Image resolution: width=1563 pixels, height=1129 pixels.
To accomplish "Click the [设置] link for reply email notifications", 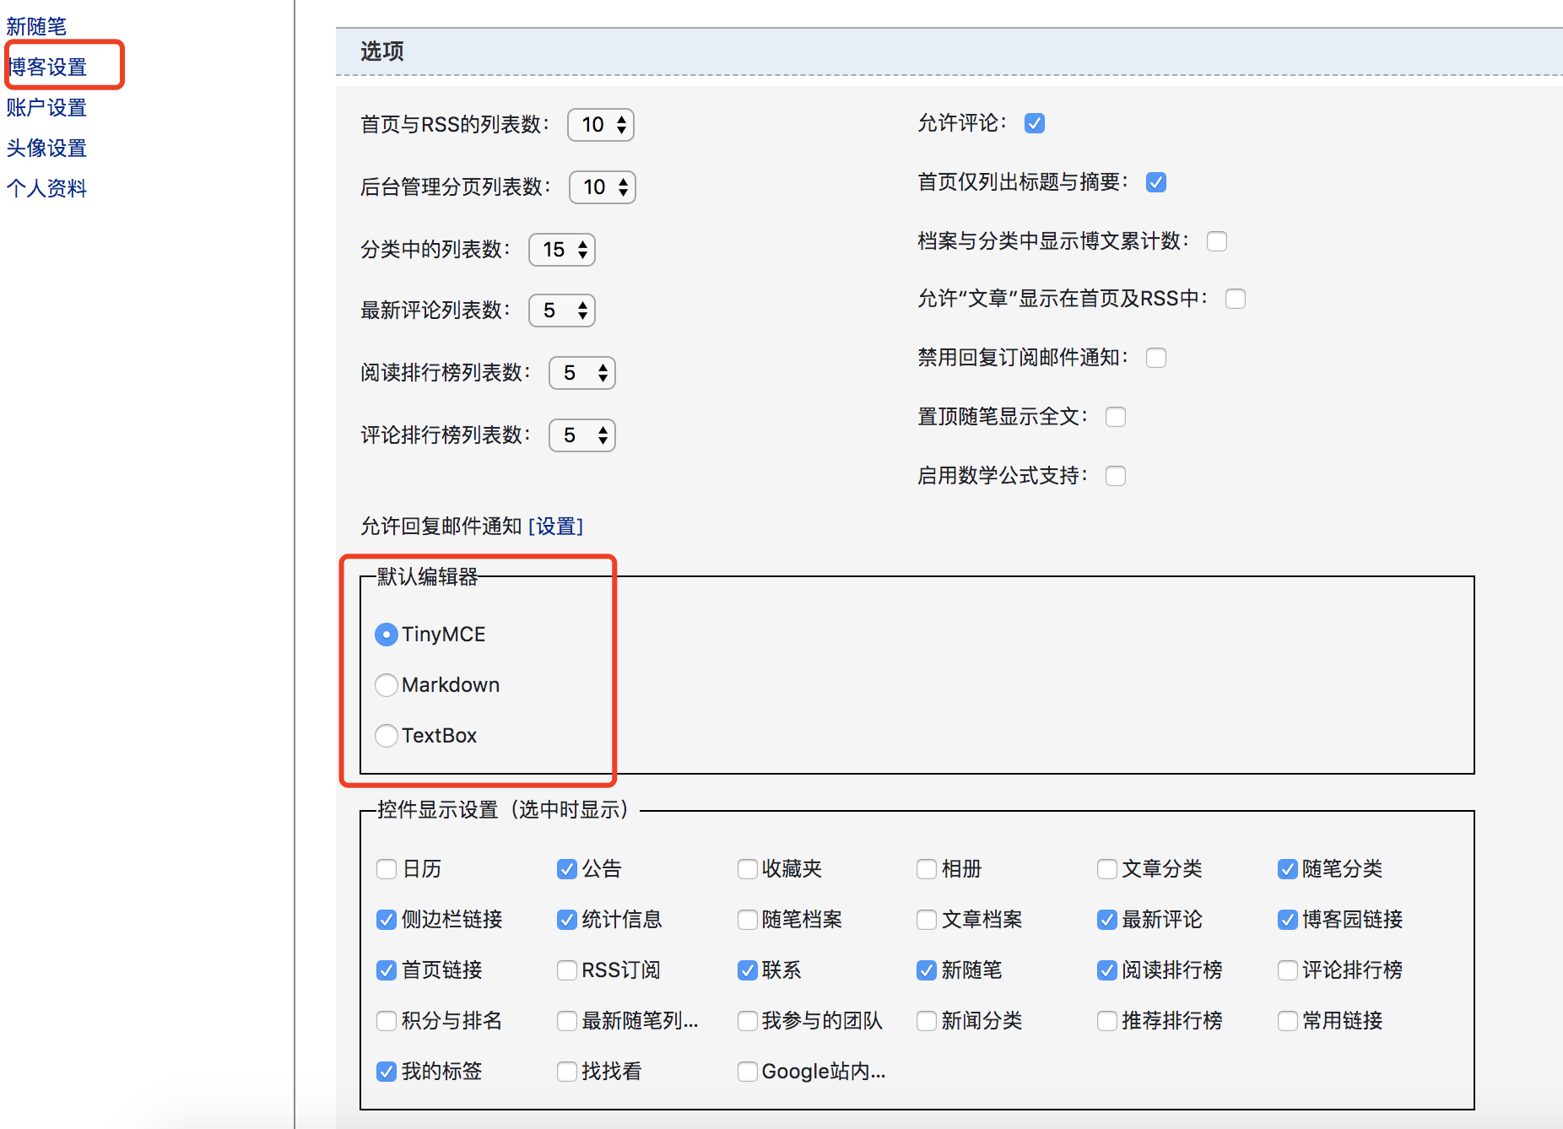I will [x=556, y=527].
